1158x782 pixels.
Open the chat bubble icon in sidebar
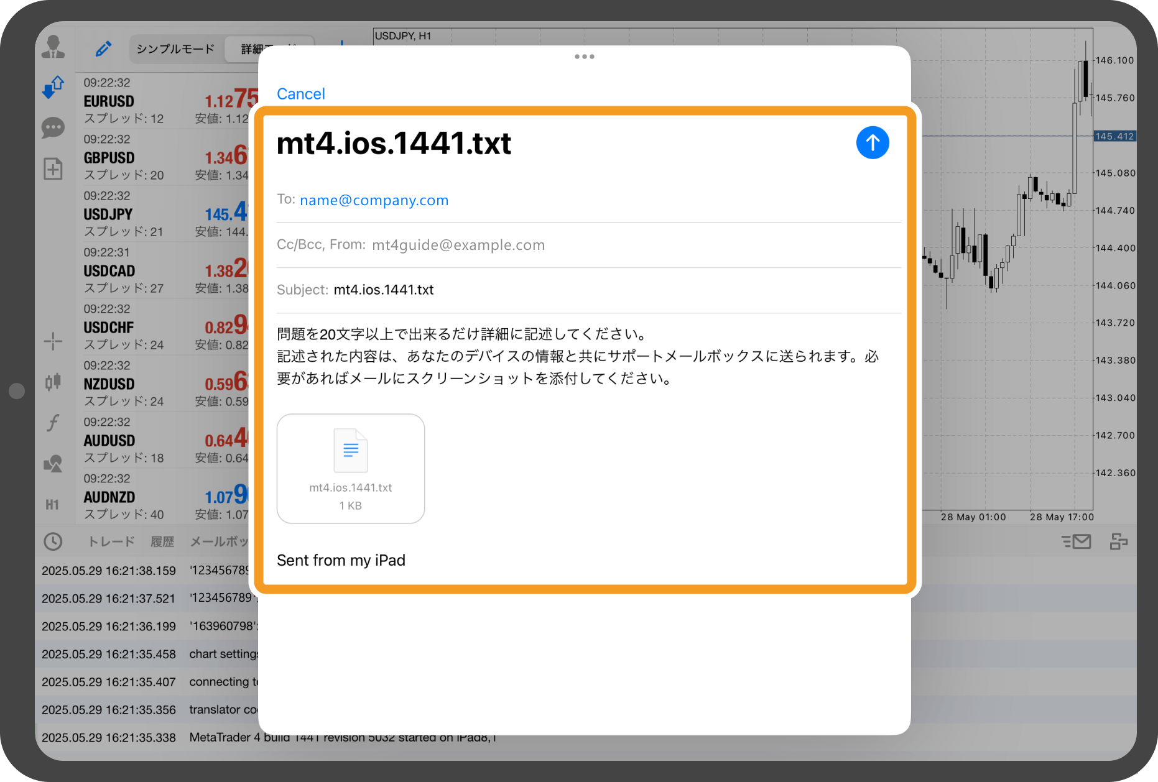click(x=53, y=128)
